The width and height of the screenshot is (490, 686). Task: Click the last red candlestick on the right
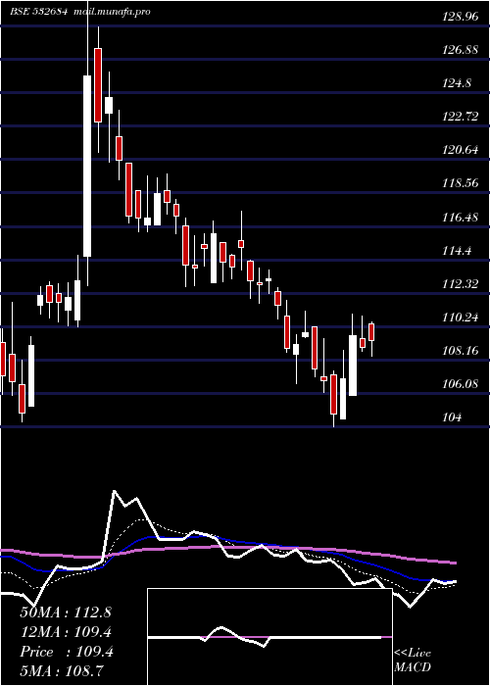(371, 332)
